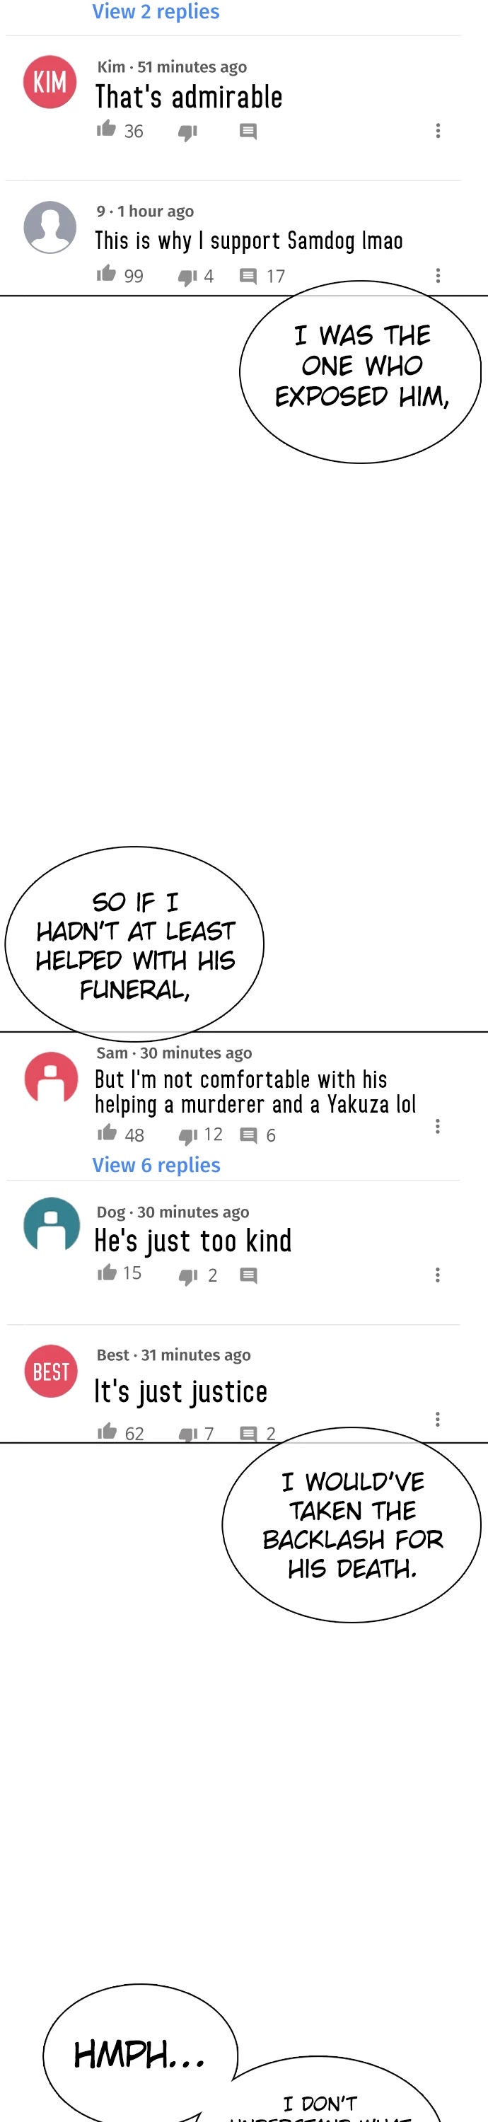Open options menu for Samdog support comment
The image size is (488, 2122).
point(438,275)
